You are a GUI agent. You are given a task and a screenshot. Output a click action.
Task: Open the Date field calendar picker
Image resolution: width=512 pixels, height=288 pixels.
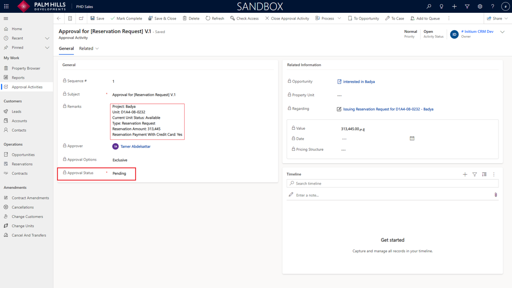412,139
